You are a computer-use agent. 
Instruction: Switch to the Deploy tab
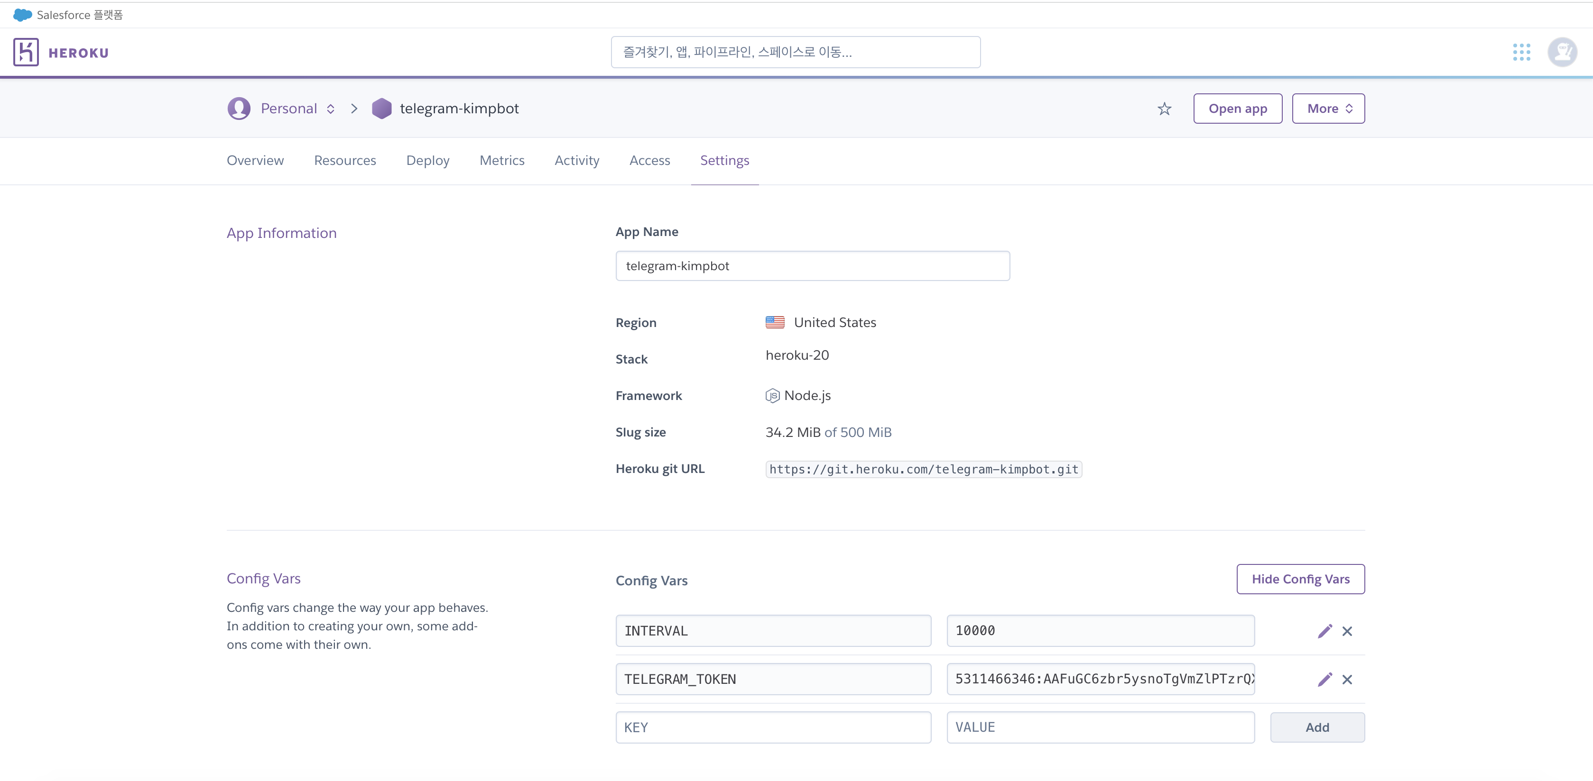[427, 161]
